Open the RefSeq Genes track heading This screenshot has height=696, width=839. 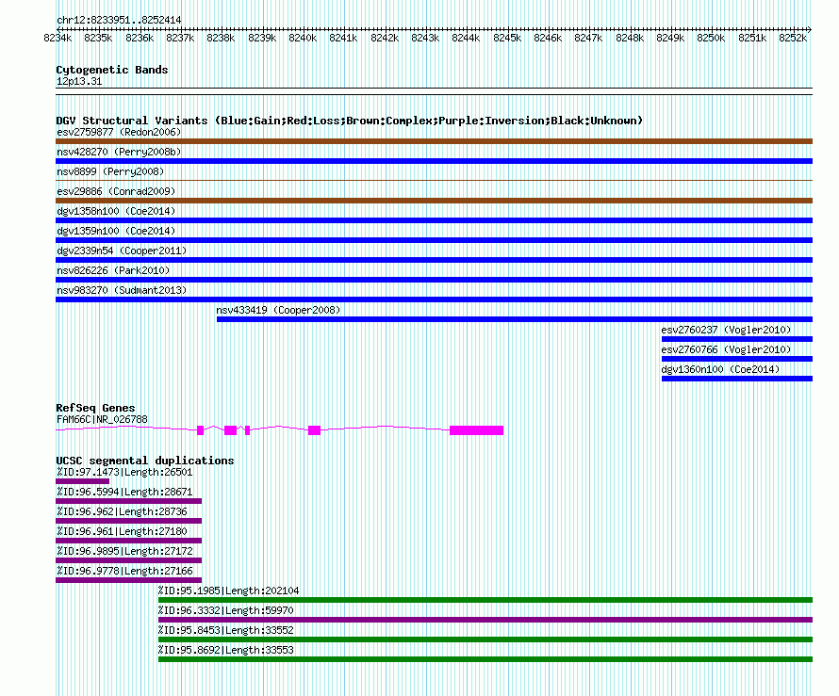tap(95, 408)
